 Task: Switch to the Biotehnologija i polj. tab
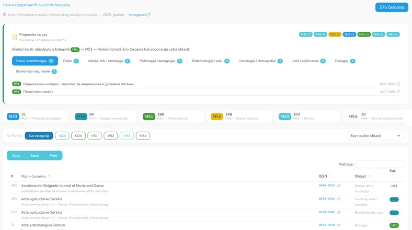click(x=211, y=61)
